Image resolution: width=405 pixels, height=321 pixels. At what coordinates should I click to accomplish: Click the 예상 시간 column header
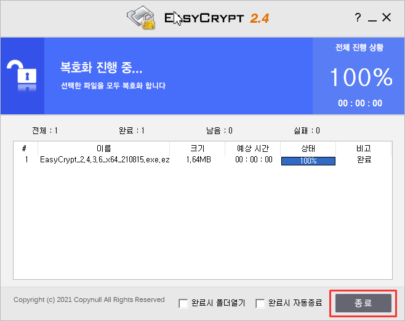(252, 148)
